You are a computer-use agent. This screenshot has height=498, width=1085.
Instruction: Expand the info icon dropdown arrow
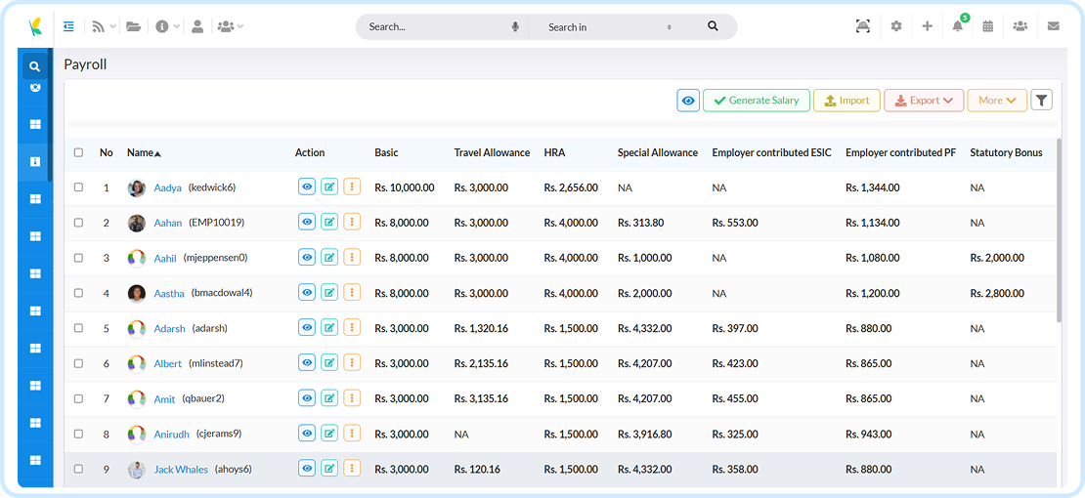(x=177, y=27)
